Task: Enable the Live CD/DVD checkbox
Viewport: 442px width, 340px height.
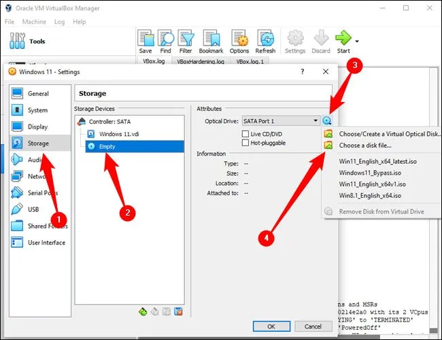Action: click(246, 134)
